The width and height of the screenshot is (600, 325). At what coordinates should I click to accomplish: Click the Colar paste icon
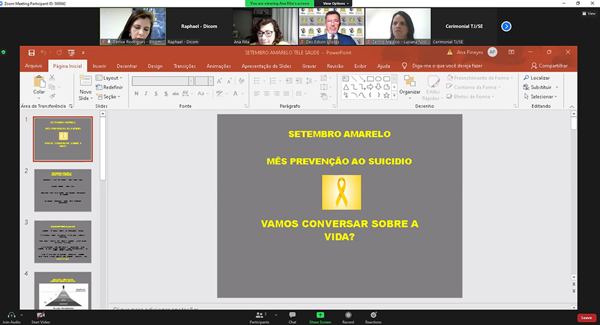pos(39,83)
